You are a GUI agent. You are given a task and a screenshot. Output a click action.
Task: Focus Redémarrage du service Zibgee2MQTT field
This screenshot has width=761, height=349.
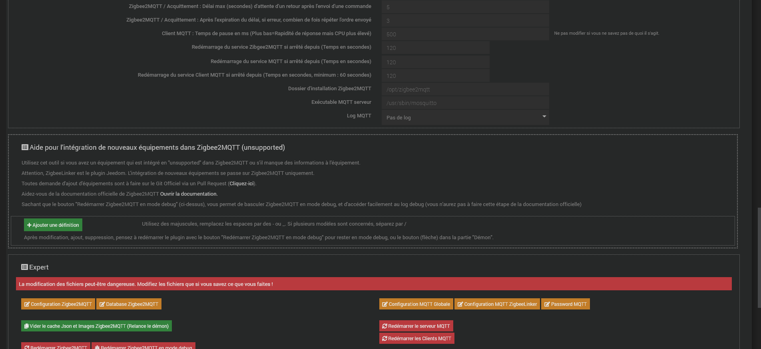click(x=436, y=48)
